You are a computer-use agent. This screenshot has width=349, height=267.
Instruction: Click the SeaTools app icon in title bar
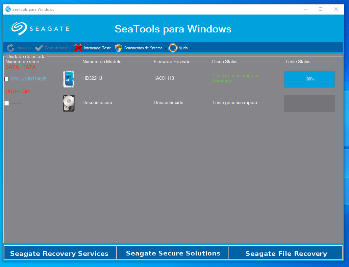(8, 9)
